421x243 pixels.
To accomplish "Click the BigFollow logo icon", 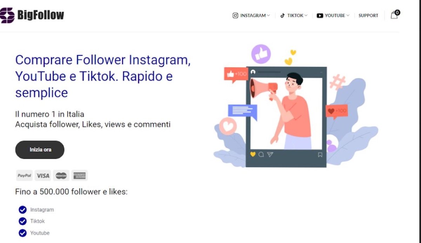I will click(7, 15).
